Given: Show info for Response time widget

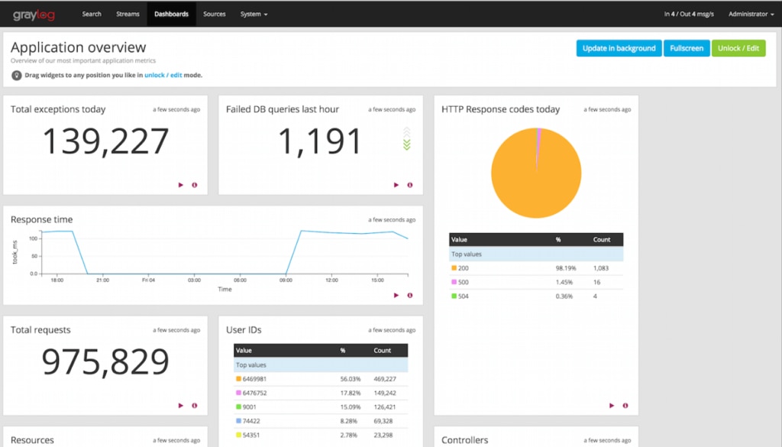Looking at the screenshot, I should (410, 296).
